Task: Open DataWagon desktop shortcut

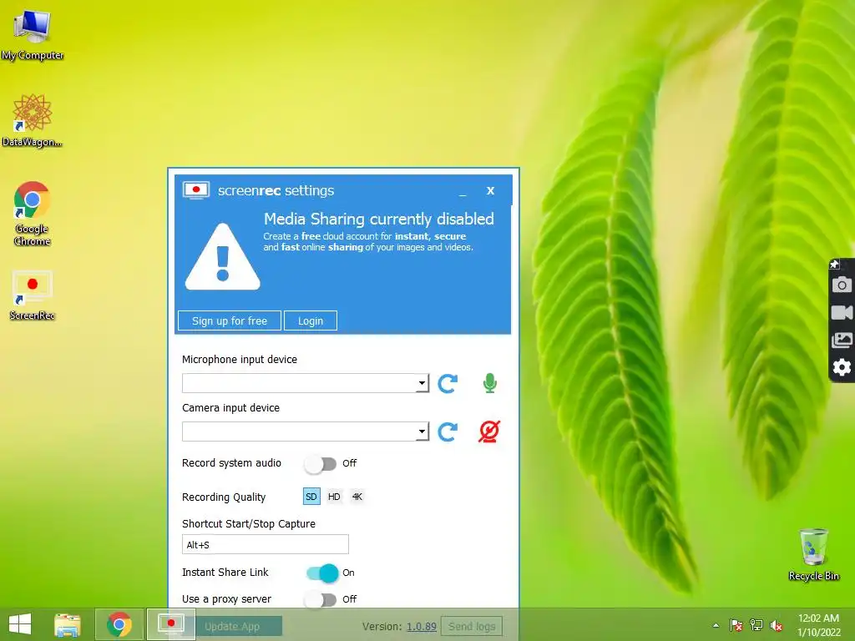Action: [x=33, y=120]
